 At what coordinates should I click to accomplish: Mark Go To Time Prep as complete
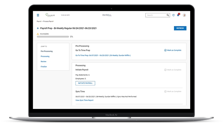[173, 50]
